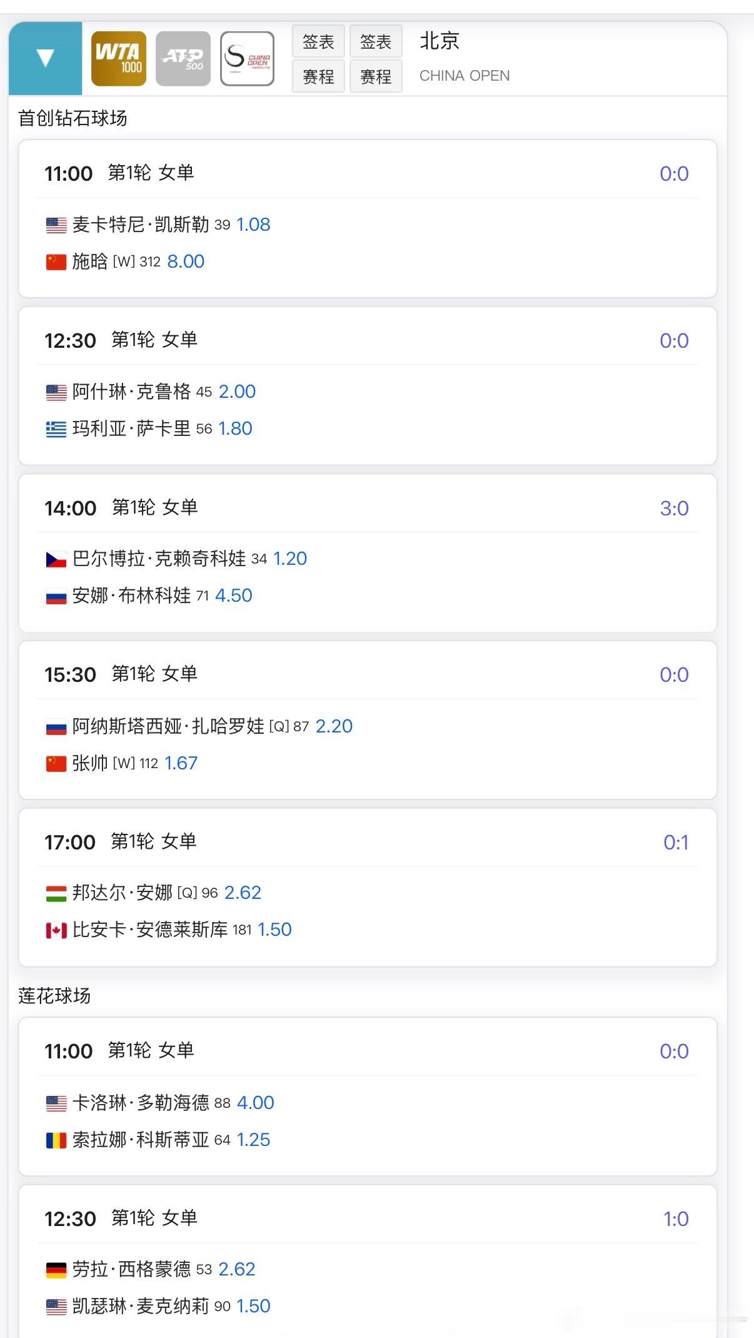This screenshot has width=754, height=1338.
Task: View the 3:0 score of 14:00 match
Action: point(674,508)
